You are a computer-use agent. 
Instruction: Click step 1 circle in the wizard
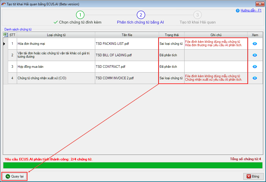tap(80, 15)
